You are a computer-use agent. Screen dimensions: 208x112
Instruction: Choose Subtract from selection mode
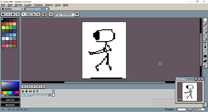33,14
